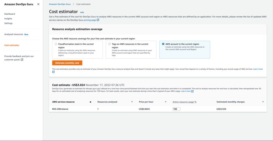Open Learn more link in disclaimer

258,69
